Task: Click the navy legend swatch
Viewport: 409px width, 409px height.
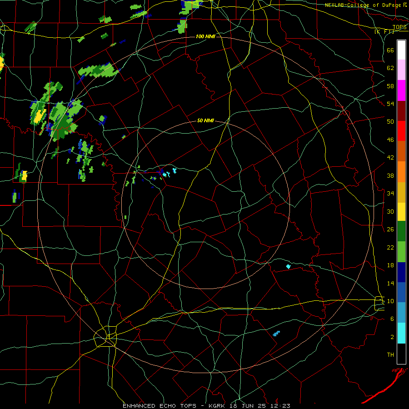Action: click(401, 272)
